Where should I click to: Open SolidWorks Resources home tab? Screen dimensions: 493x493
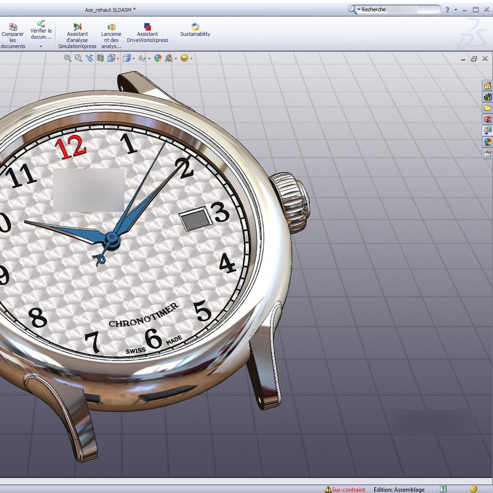[487, 86]
